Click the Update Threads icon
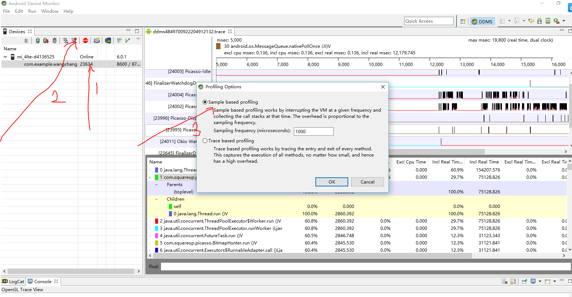 [65, 40]
